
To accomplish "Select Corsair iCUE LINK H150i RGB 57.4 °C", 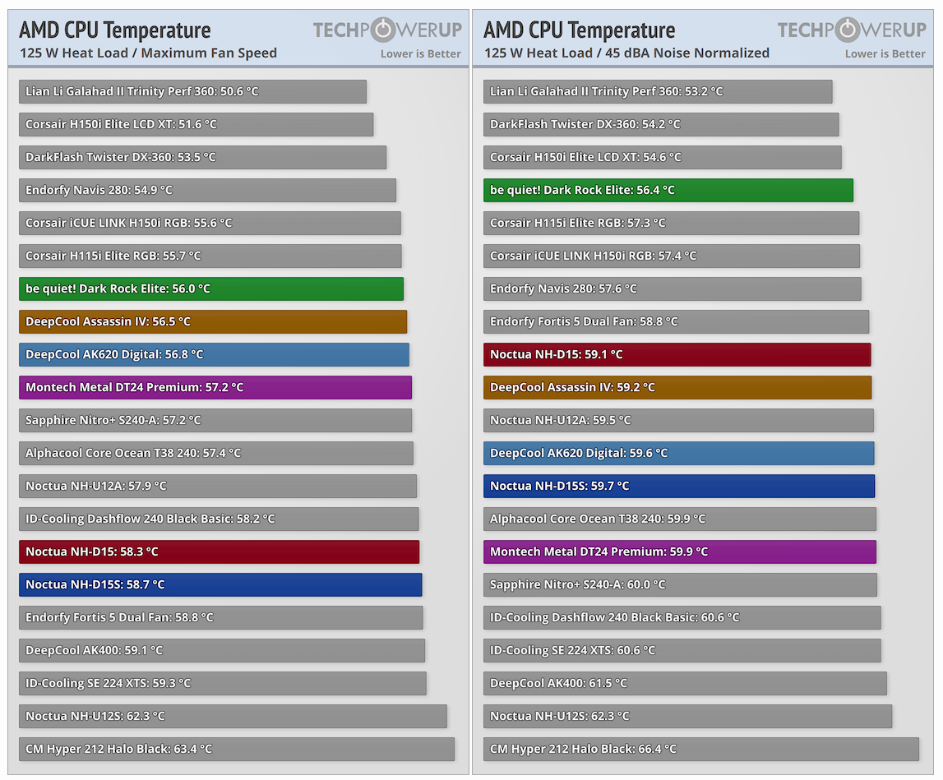I will pos(672,256).
